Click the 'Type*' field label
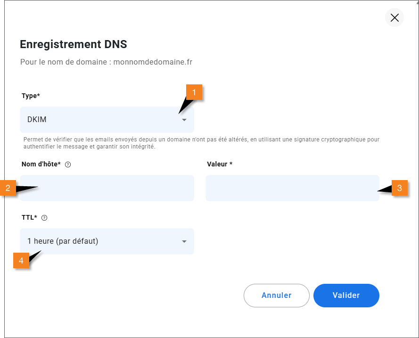419x338 pixels. [x=31, y=96]
